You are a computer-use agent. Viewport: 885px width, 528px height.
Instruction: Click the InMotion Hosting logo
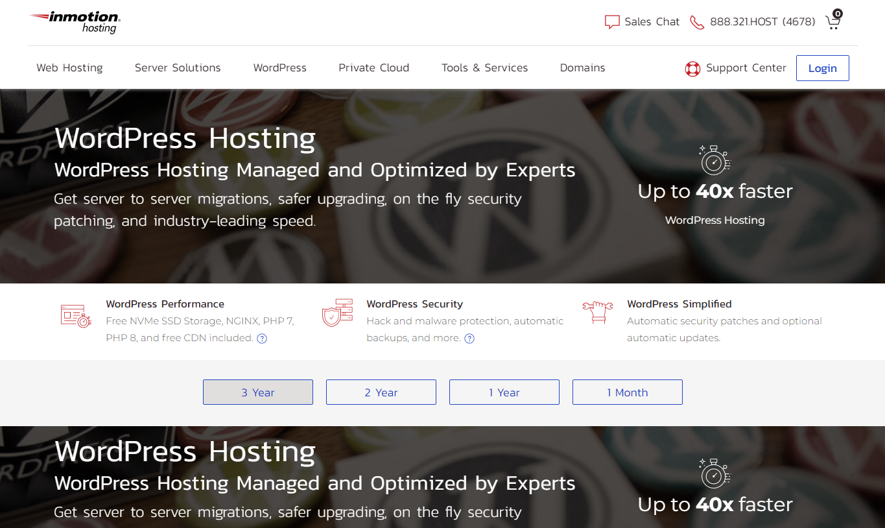pos(75,22)
